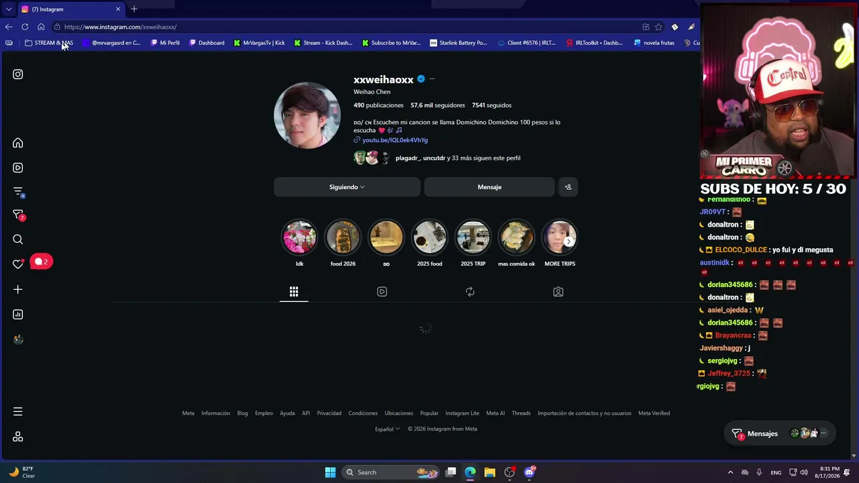Click the browser home button
This screenshot has width=859, height=483.
[x=41, y=27]
